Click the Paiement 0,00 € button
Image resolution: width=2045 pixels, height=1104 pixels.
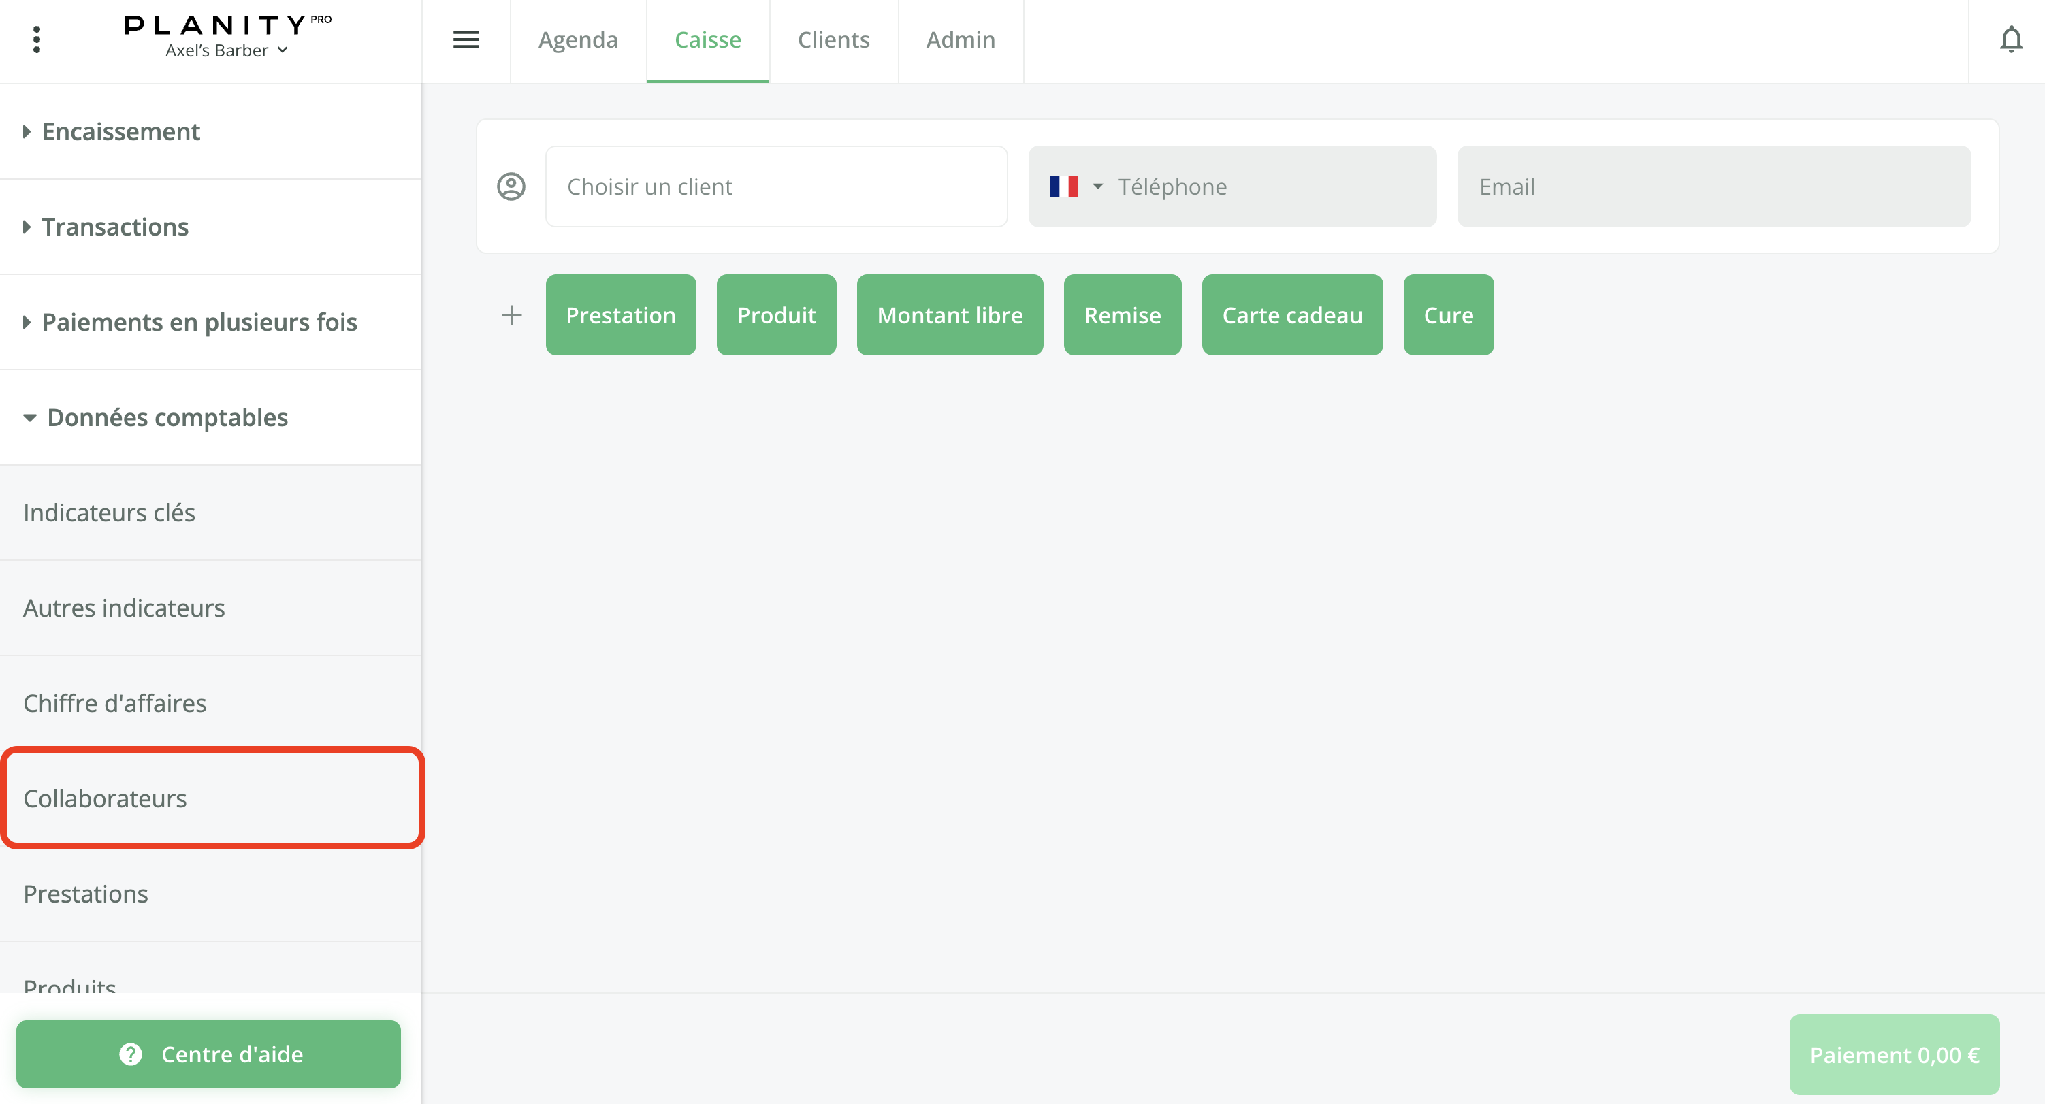point(1894,1054)
